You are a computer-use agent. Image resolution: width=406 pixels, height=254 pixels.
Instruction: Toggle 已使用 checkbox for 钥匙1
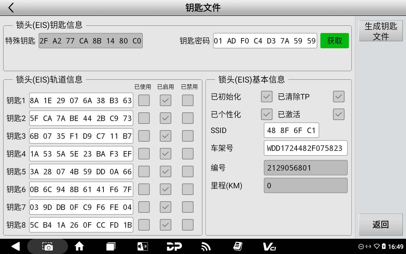(144, 100)
